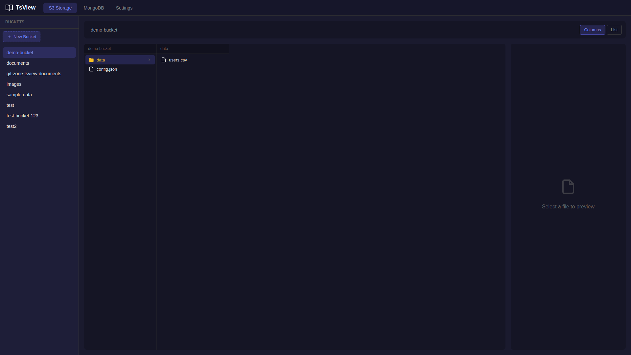Expand the data folder chevron arrow
Screen dimensions: 631x355
[x=149, y=60]
